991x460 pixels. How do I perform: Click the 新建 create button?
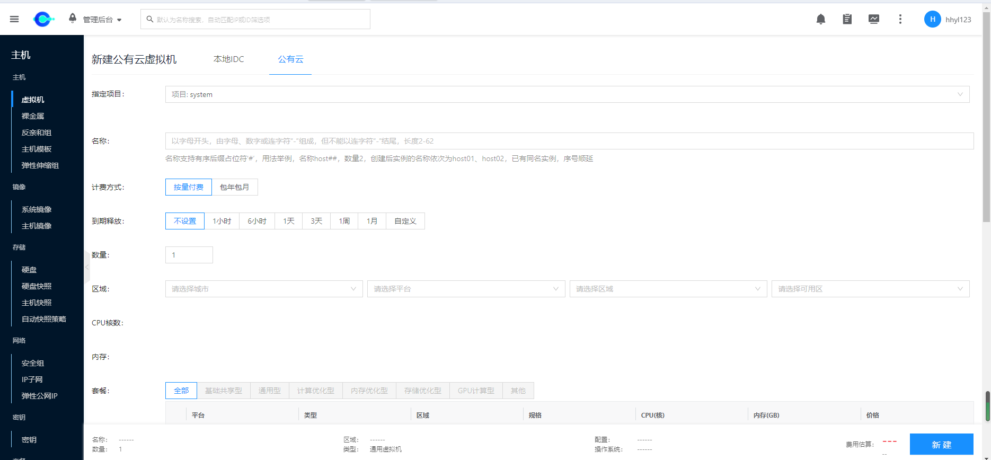coord(941,445)
